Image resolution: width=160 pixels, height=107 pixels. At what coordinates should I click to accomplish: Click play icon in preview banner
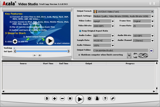(50, 41)
